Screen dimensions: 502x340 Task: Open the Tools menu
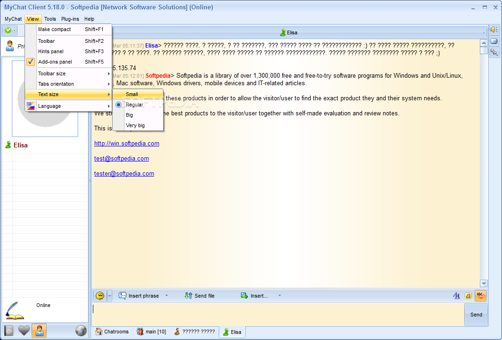tap(50, 19)
